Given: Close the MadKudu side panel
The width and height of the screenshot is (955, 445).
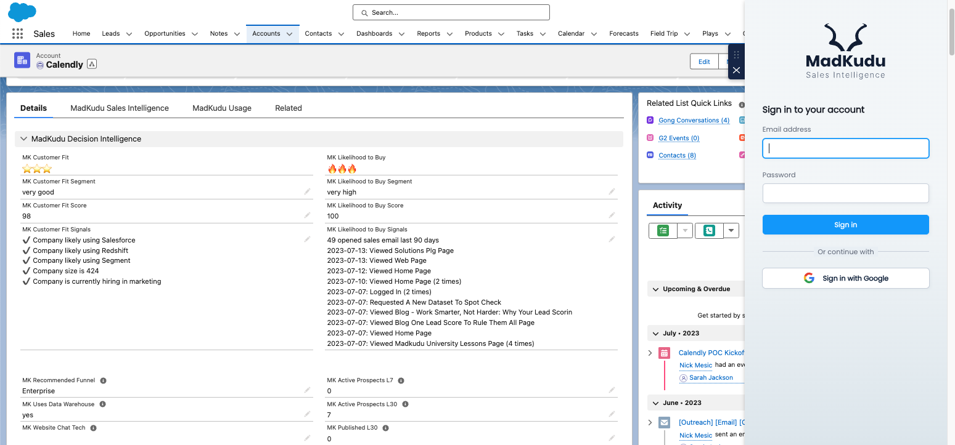Looking at the screenshot, I should [736, 70].
